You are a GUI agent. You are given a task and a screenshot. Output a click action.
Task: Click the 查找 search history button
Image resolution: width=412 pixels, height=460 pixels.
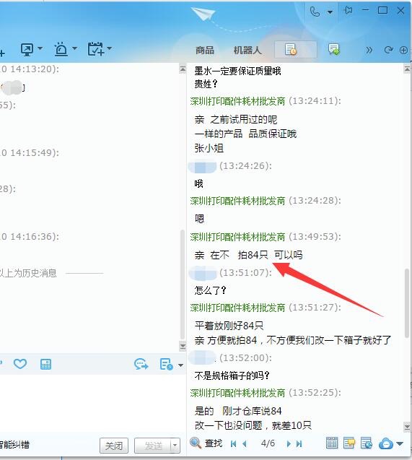206,443
